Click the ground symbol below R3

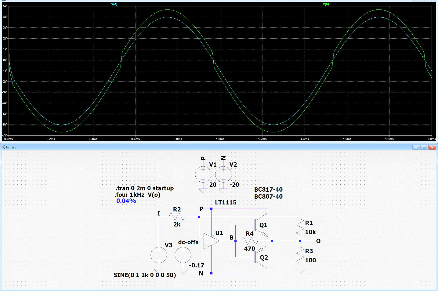coord(300,271)
